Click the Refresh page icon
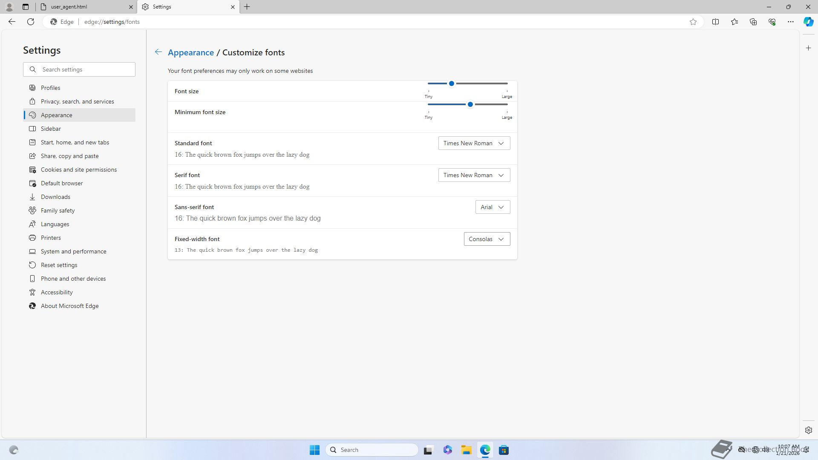The width and height of the screenshot is (818, 460). (x=31, y=22)
